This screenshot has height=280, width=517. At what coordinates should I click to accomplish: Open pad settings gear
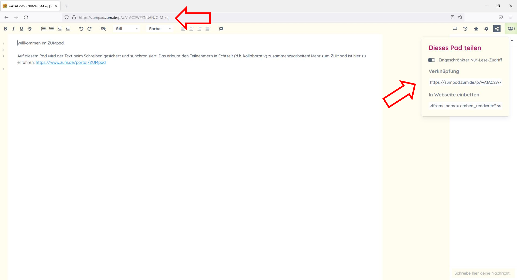486,29
